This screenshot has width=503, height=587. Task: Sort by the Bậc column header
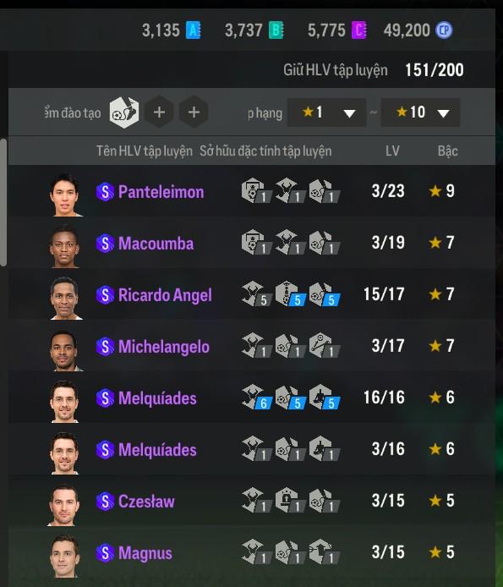447,151
